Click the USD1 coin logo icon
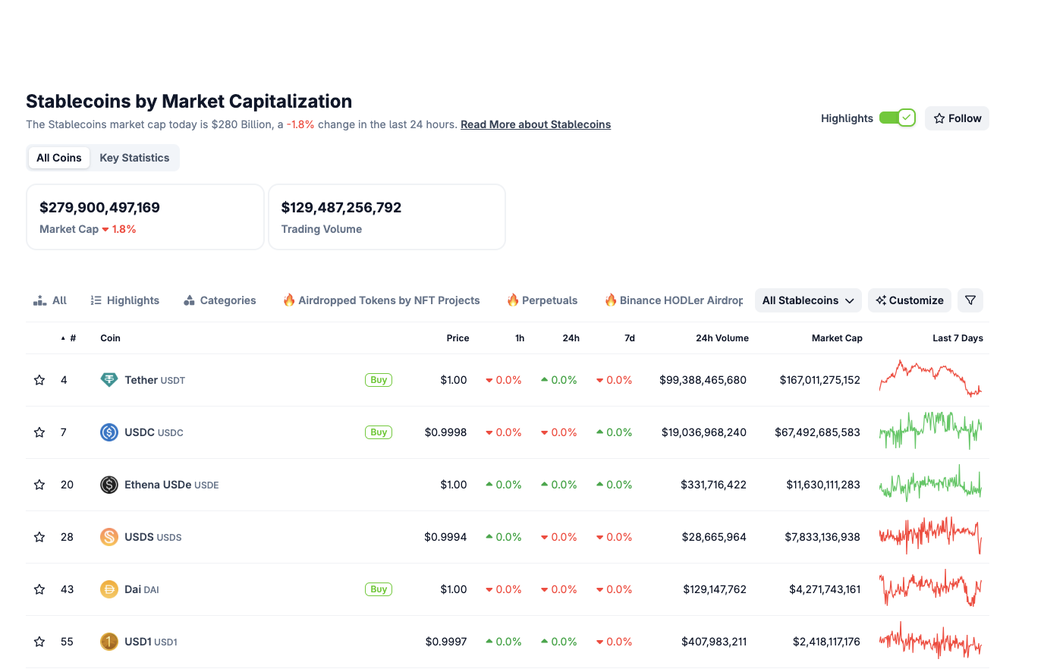This screenshot has height=672, width=1044. (109, 642)
